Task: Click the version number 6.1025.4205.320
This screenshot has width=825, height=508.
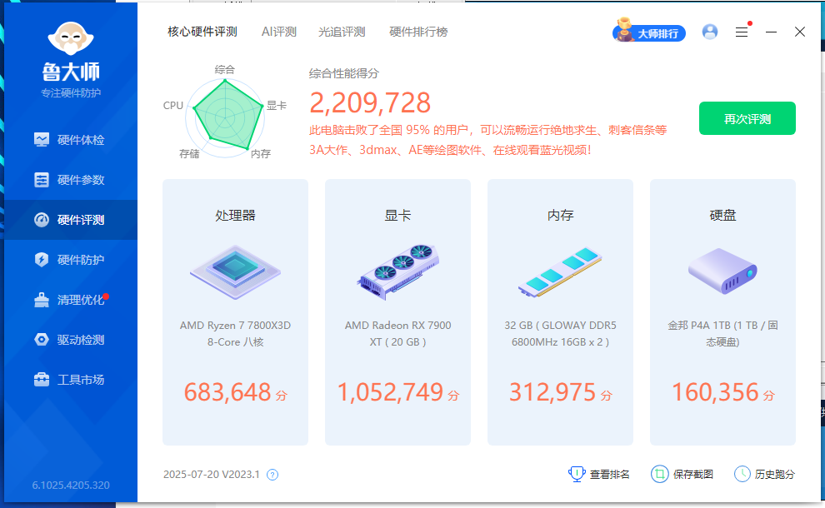Action: click(x=71, y=486)
